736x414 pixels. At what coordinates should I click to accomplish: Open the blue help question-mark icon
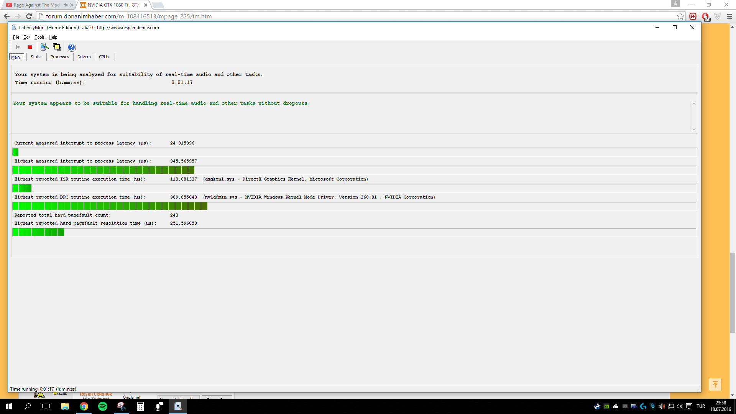(72, 47)
